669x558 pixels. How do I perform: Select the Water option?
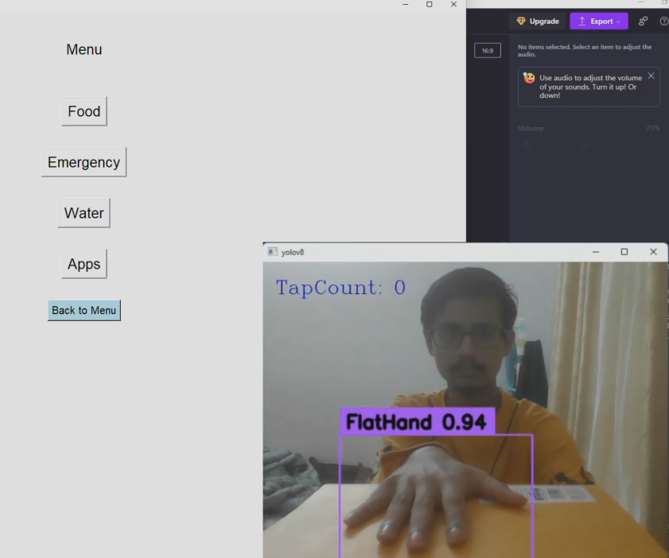pyautogui.click(x=83, y=212)
